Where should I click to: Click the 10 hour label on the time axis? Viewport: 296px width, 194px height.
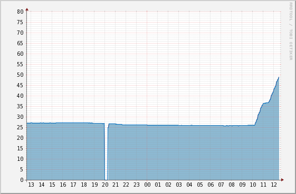(x=253, y=185)
